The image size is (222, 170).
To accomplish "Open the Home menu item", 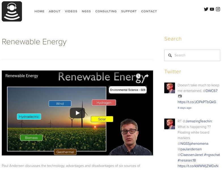I will pos(39,11).
